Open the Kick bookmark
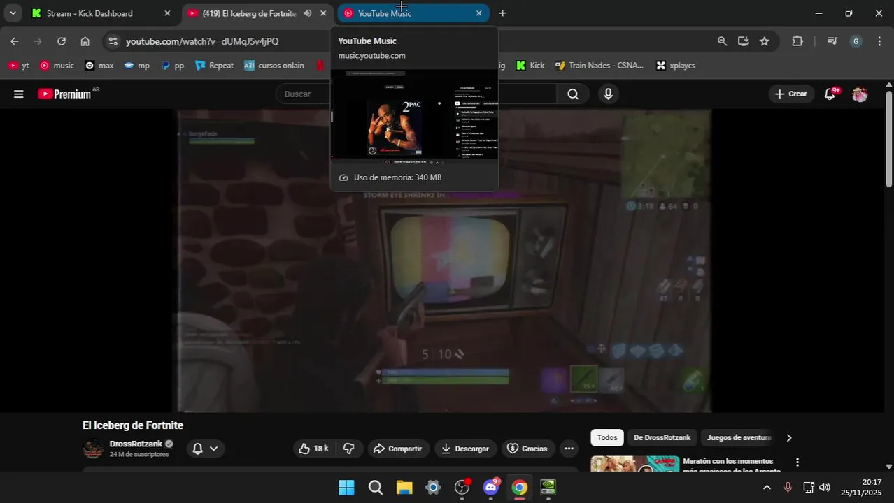This screenshot has width=894, height=503. click(530, 66)
